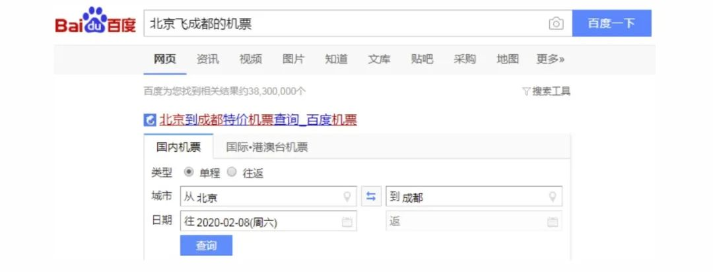Viewport: 713px width, 272px height.
Task: Expand the 更多» menu
Action: pyautogui.click(x=550, y=59)
